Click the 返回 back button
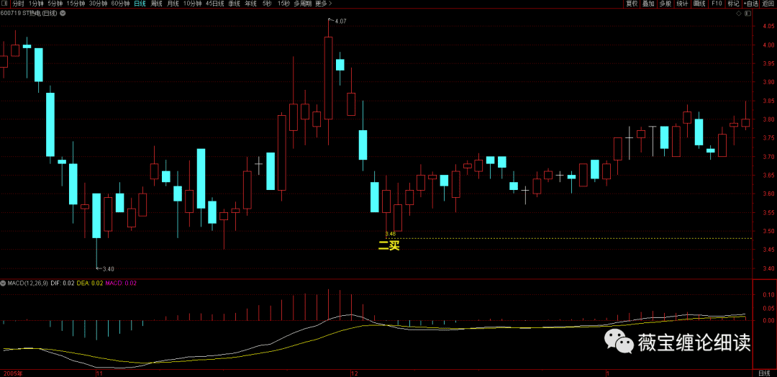The width and height of the screenshot is (777, 377). coord(768,4)
